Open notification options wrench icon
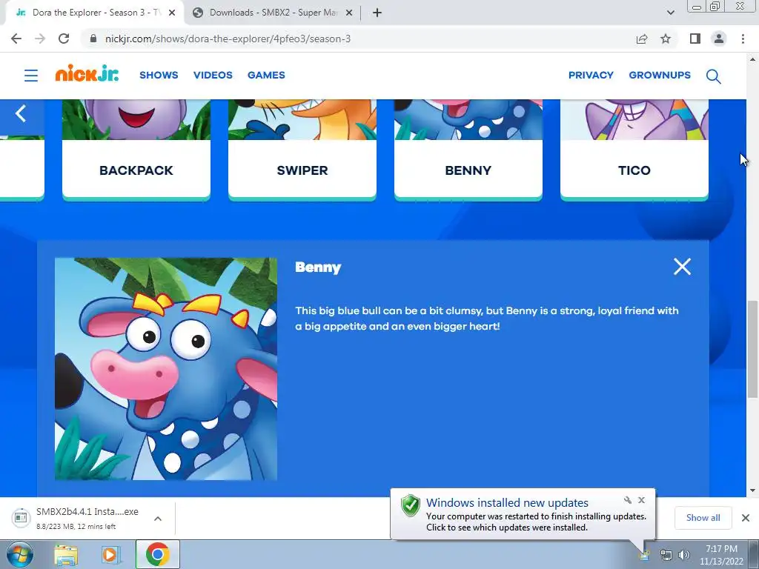This screenshot has height=569, width=759. click(627, 500)
